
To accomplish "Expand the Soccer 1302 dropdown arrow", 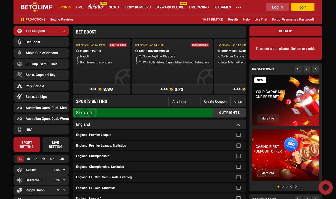I will pyautogui.click(x=64, y=170).
